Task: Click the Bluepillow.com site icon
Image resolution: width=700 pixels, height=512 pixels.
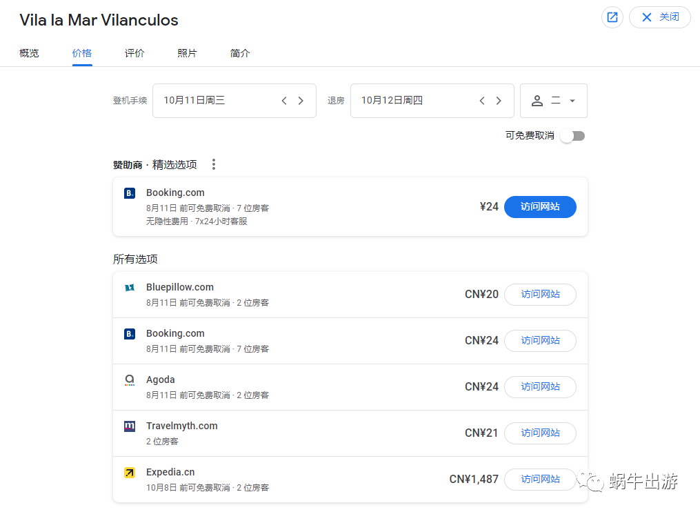Action: (x=129, y=287)
